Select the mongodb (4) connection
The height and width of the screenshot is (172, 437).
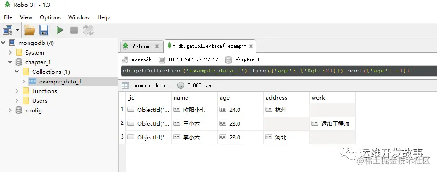click(36, 43)
